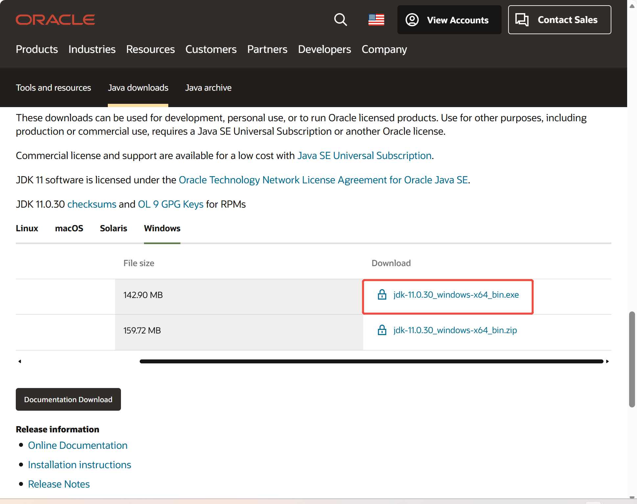Switch to the macOS tab

pyautogui.click(x=69, y=228)
